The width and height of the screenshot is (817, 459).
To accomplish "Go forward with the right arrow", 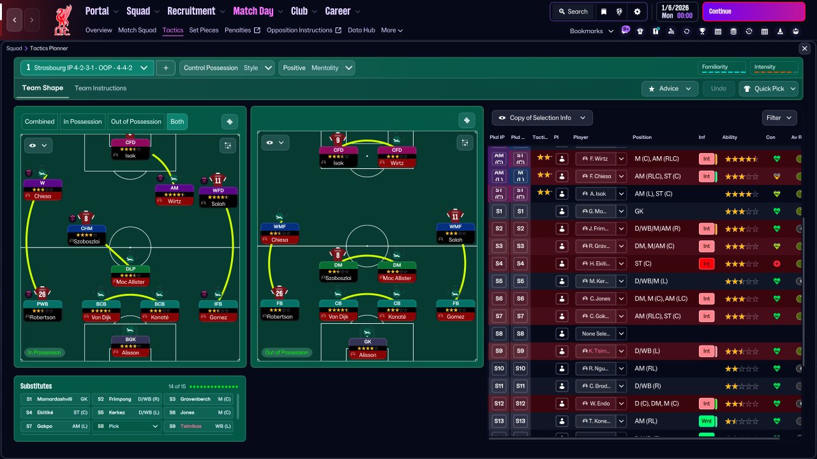I will (33, 20).
